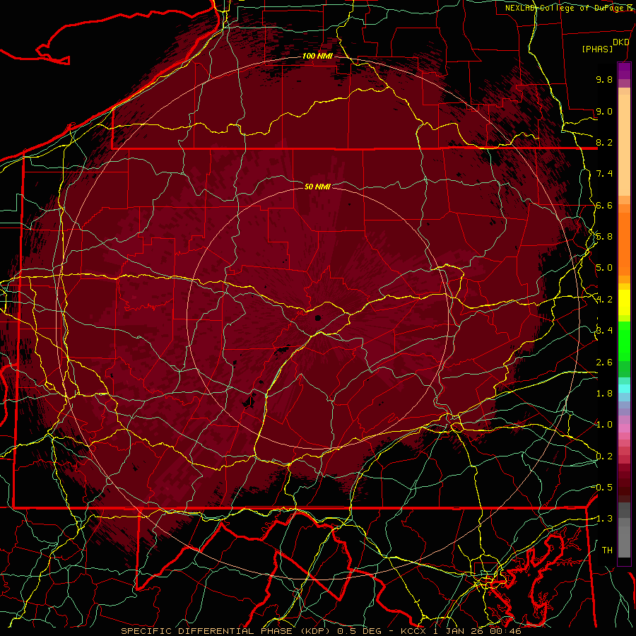Image resolution: width=636 pixels, height=636 pixels.
Task: Click the 2.6 value on the color scale
Action: click(x=604, y=363)
